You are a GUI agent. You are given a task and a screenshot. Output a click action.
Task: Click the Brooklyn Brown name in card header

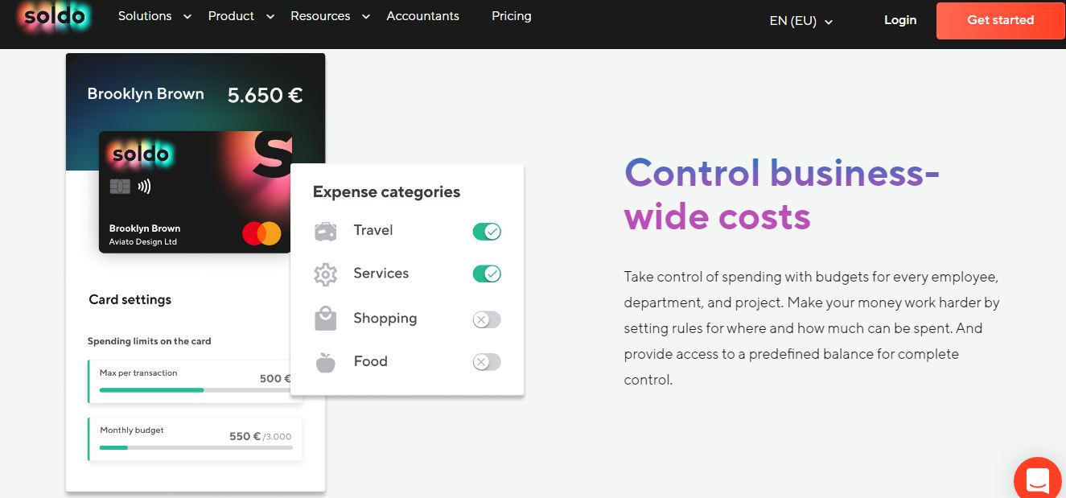coord(146,94)
